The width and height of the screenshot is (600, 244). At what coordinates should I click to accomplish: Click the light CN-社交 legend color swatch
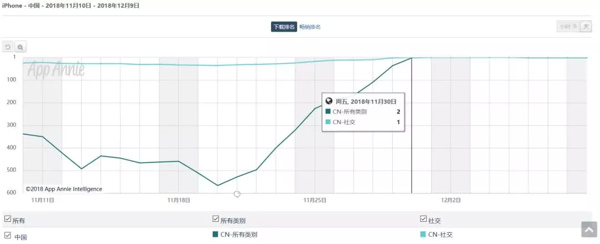(423, 235)
